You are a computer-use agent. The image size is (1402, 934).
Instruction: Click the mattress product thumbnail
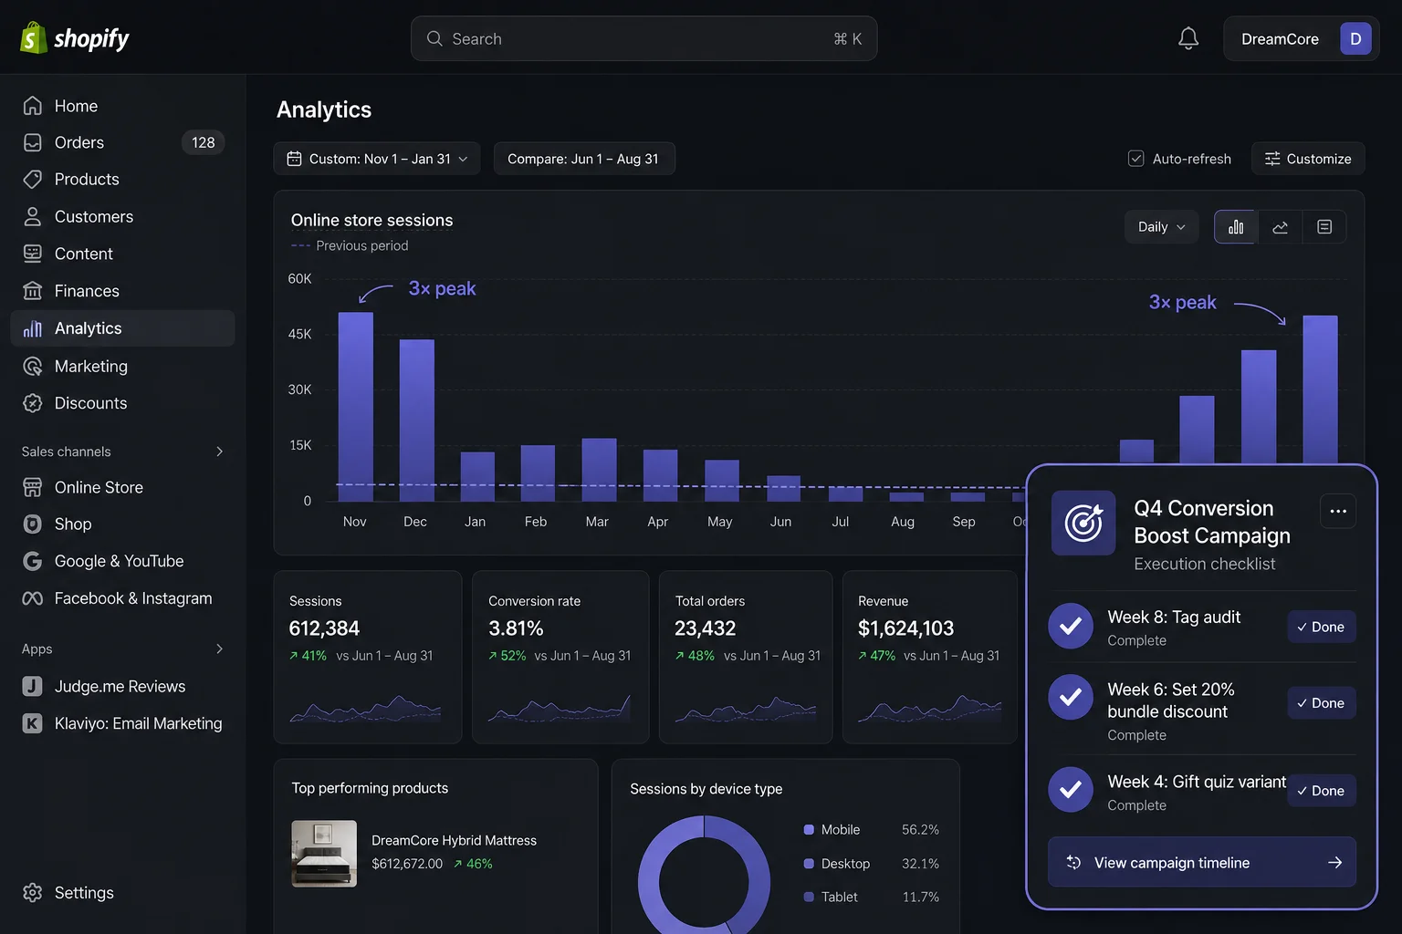tap(324, 854)
